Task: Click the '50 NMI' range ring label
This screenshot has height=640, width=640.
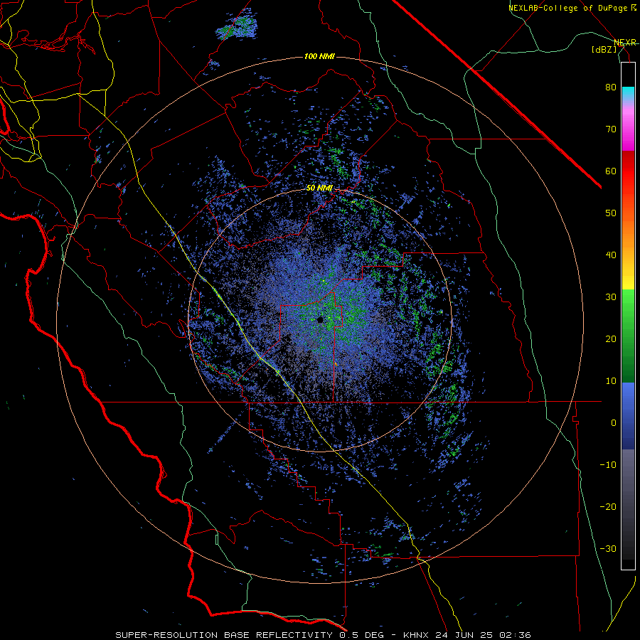Action: 319,188
